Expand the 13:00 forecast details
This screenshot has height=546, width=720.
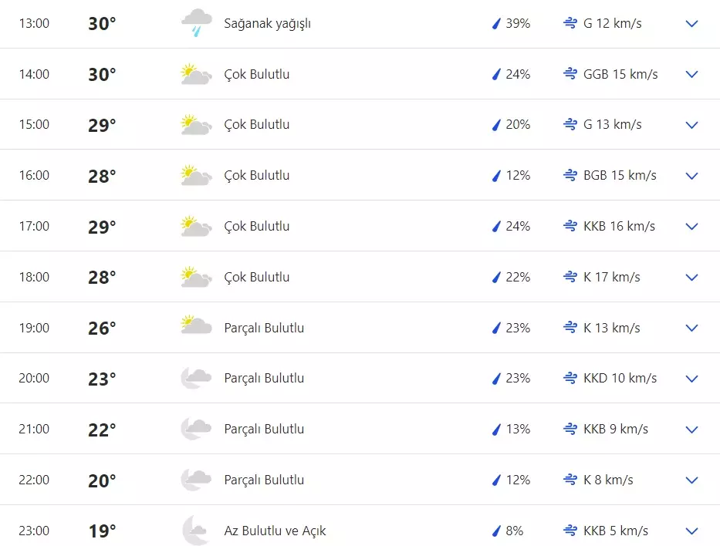pos(691,24)
